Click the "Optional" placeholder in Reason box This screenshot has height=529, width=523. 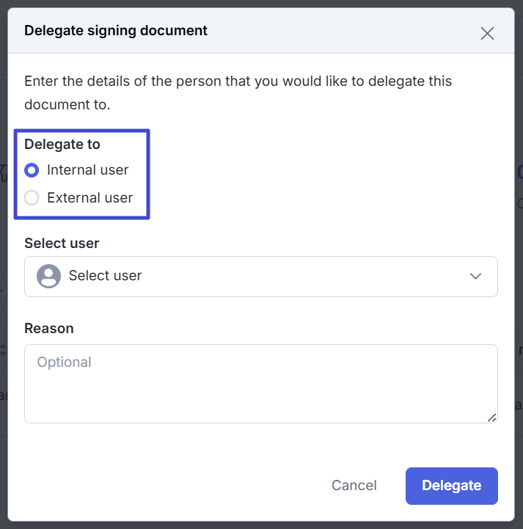point(64,362)
